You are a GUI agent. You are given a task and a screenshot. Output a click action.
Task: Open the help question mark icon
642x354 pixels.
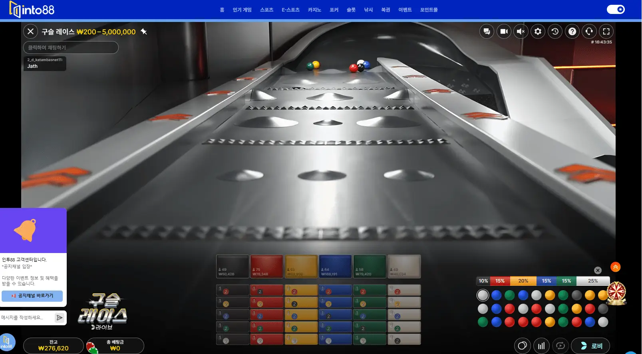click(572, 32)
